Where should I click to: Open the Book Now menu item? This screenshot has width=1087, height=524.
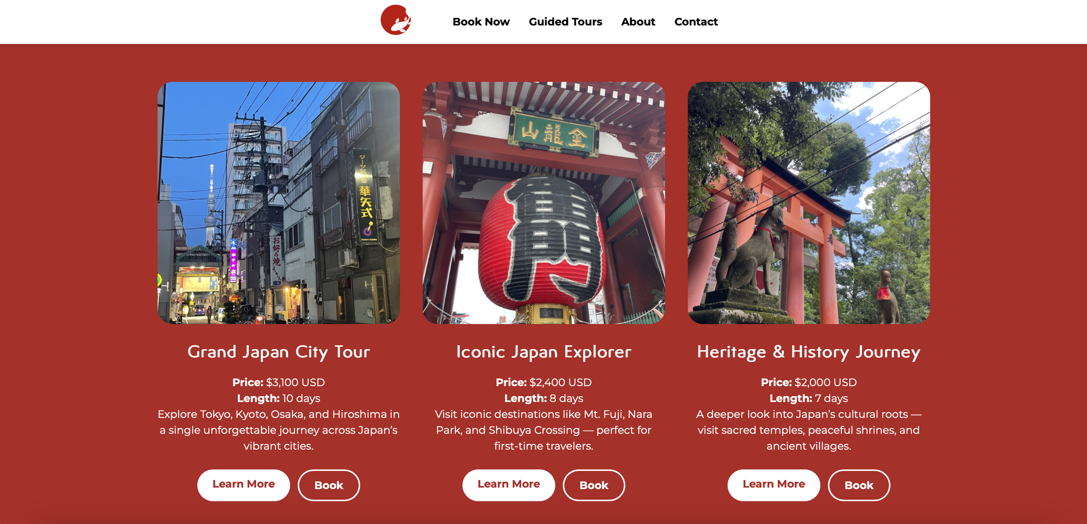click(481, 22)
